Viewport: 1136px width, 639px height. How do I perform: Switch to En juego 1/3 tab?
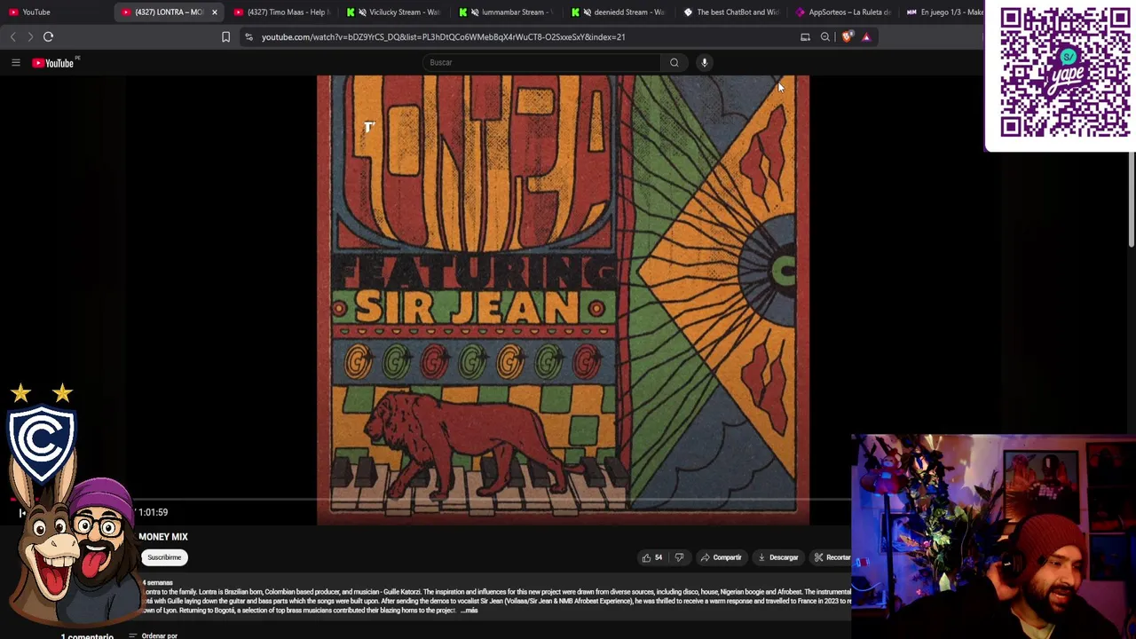944,12
